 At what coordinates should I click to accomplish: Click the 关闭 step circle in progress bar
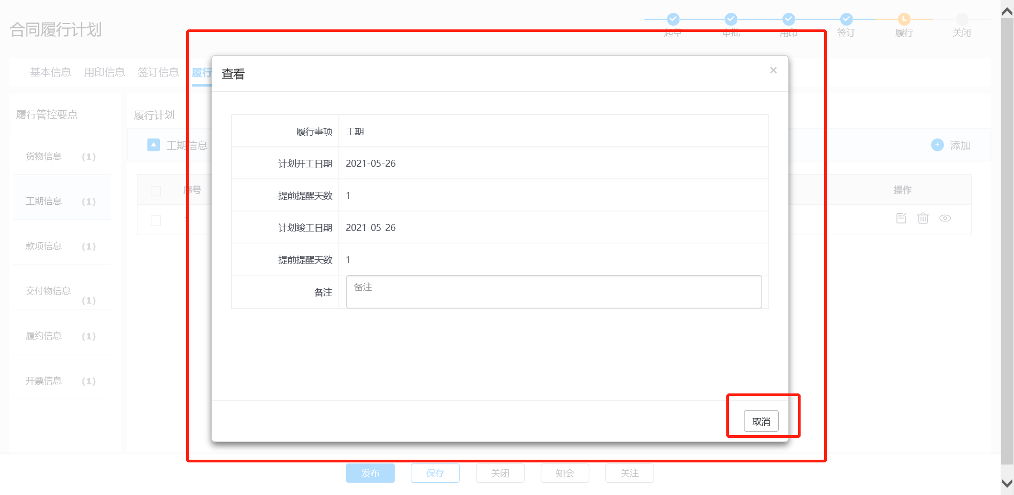tap(962, 19)
